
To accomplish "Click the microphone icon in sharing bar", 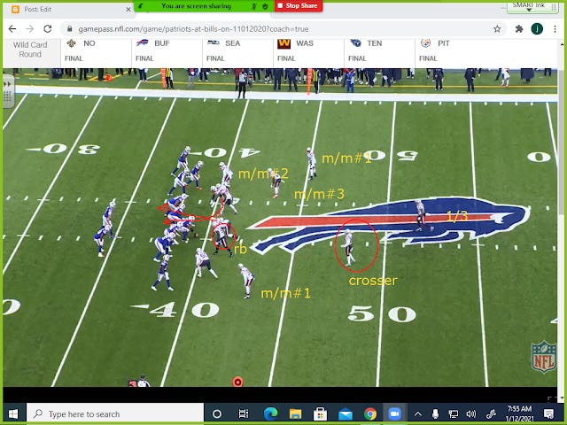I will point(254,6).
